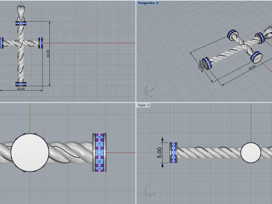Select the bottom gem cap of the top-left viewport cross

[x=21, y=84]
